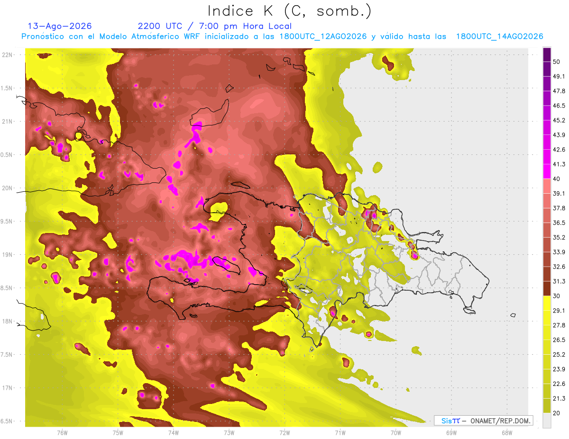The image size is (569, 439).
Task: Select the date text "13-Ago-2026"
Action: coord(60,26)
